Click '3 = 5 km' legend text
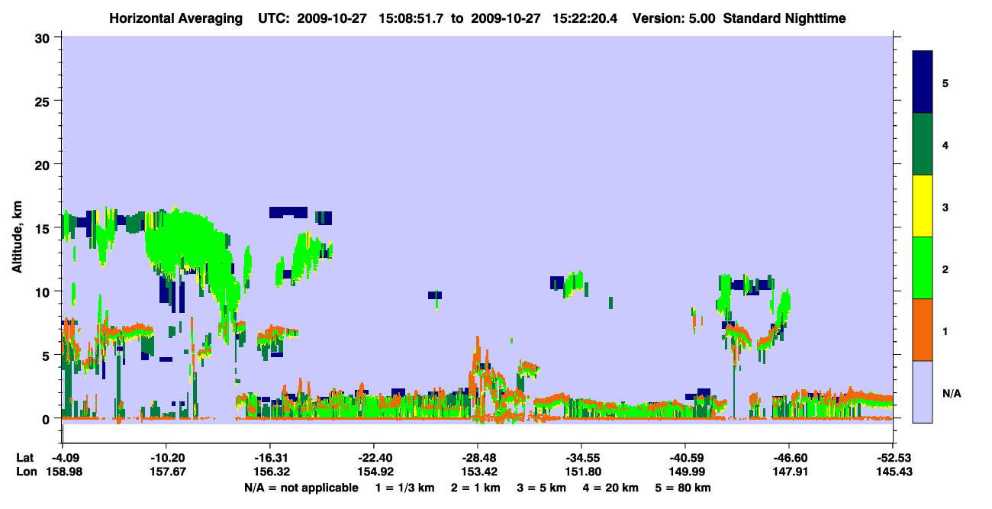Viewport: 992px width, 509px height. [542, 488]
